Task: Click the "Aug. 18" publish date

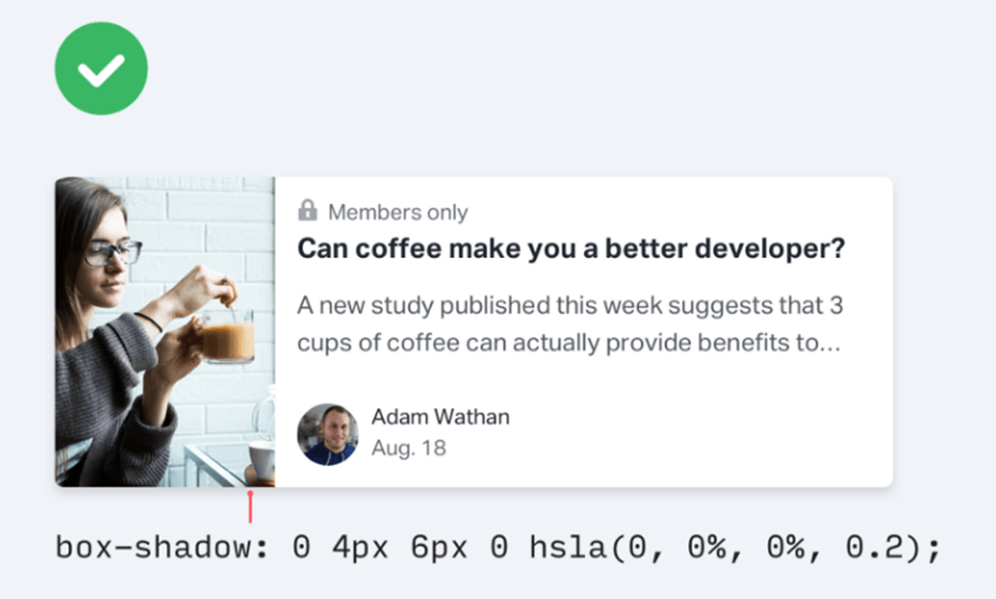Action: [408, 448]
